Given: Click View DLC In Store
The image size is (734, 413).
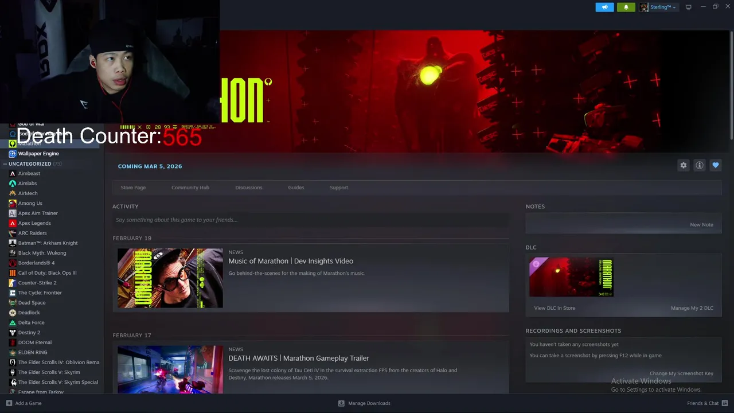Looking at the screenshot, I should 555,308.
